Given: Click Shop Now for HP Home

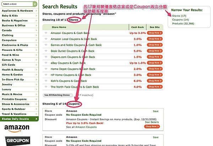Looking at the screenshot, I should pyautogui.click(x=155, y=75).
